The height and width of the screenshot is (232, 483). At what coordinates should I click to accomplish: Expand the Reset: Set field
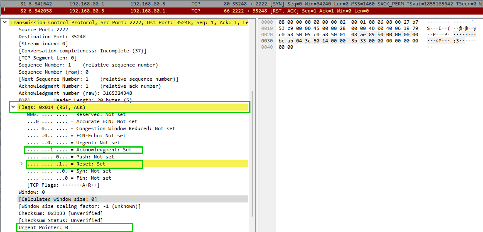click(x=22, y=164)
